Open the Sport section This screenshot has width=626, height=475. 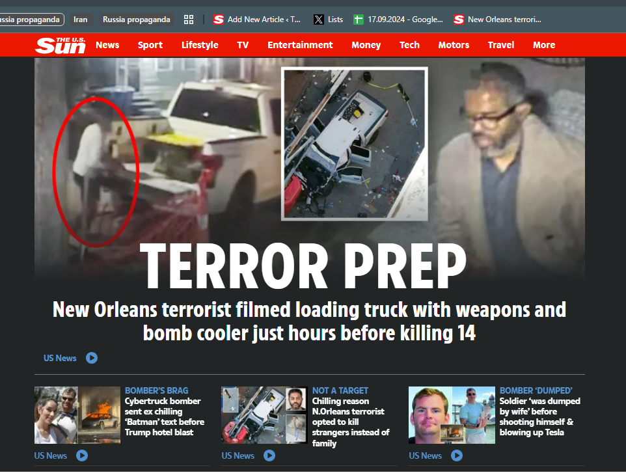[x=150, y=45]
